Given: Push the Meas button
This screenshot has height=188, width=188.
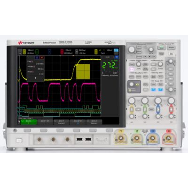Looking at the screenshot, I should 153,69.
